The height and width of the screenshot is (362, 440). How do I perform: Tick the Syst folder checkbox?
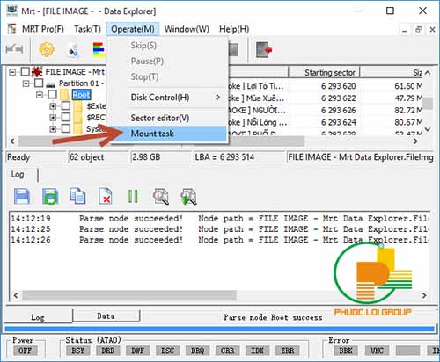(66, 128)
